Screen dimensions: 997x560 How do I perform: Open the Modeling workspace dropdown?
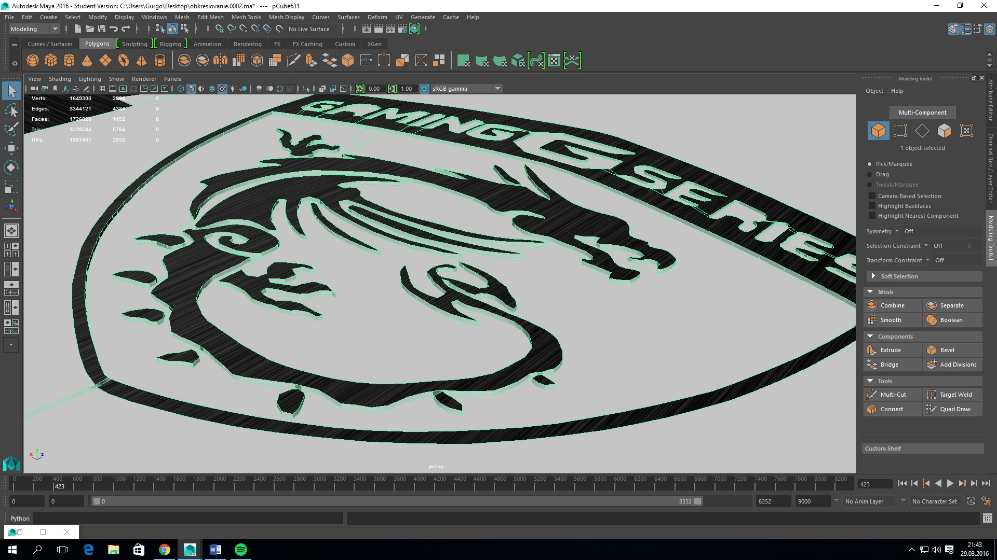pos(34,29)
